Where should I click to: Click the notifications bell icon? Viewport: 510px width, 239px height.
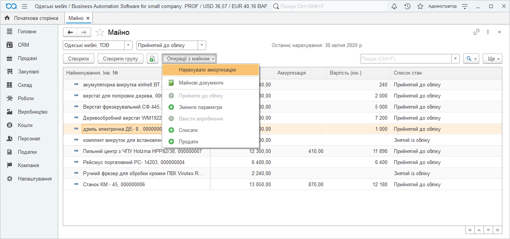394,7
